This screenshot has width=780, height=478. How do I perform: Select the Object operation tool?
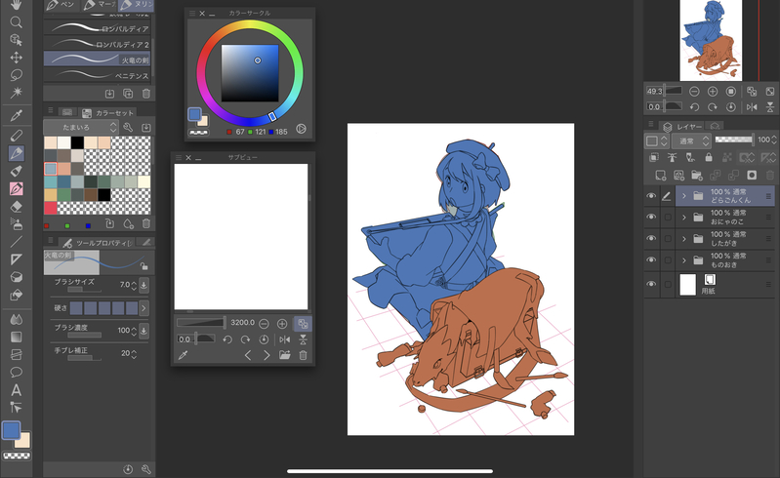[16, 40]
